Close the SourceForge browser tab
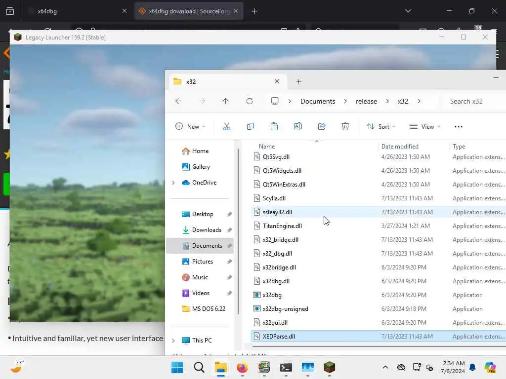This screenshot has height=379, width=506. pyautogui.click(x=236, y=11)
